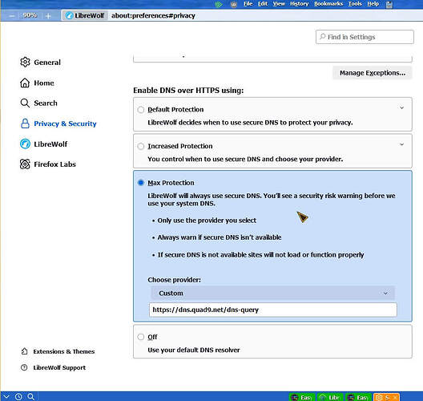423x401 pixels.
Task: Open the View menu
Action: point(279,4)
